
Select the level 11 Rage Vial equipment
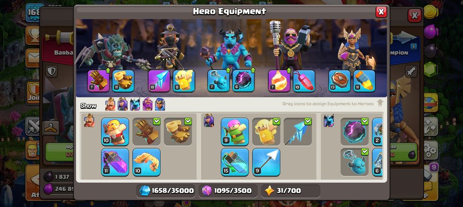[x=115, y=162]
